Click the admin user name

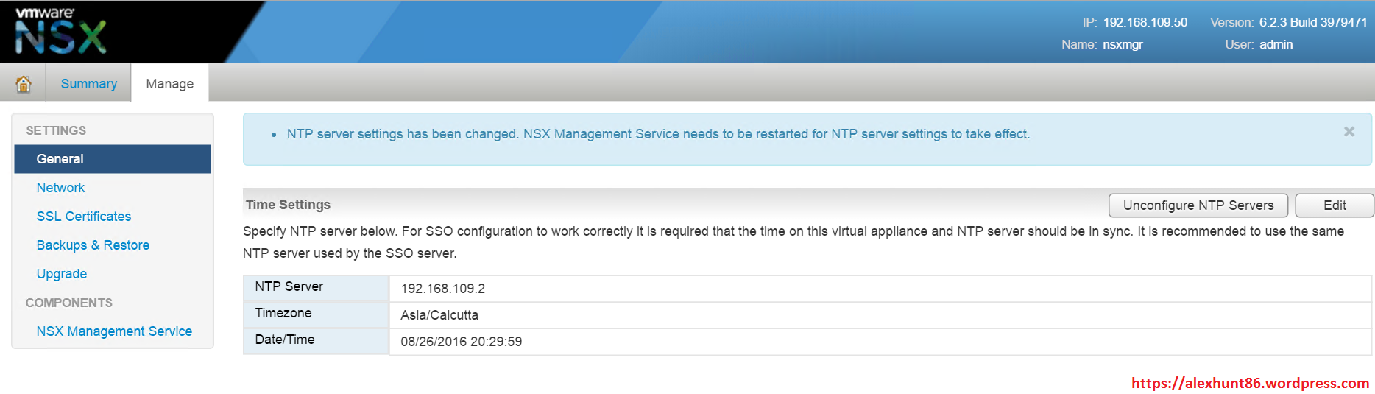pos(1276,45)
